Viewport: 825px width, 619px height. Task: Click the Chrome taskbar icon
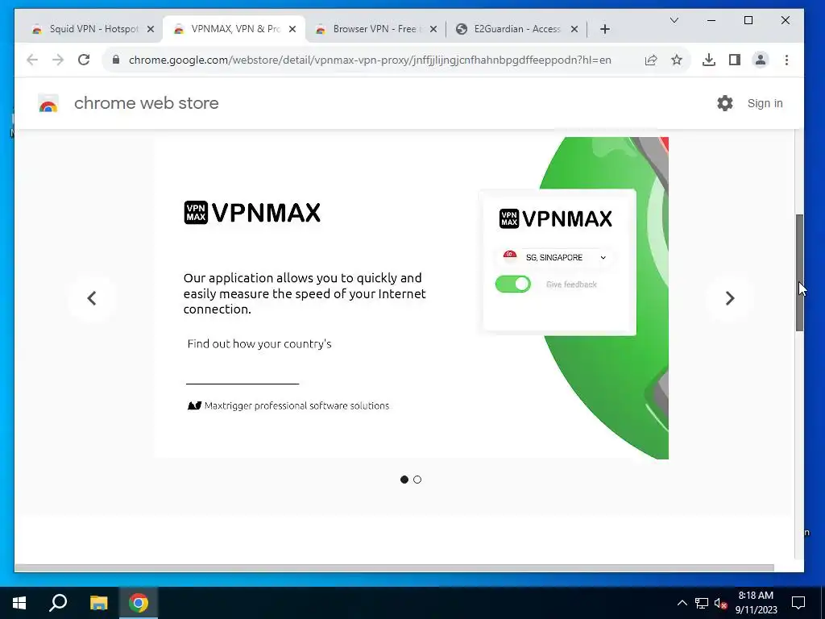pos(139,603)
